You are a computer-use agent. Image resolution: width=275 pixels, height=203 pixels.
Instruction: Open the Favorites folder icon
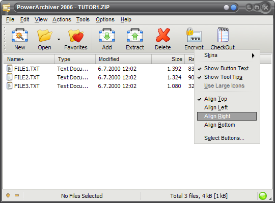point(76,36)
